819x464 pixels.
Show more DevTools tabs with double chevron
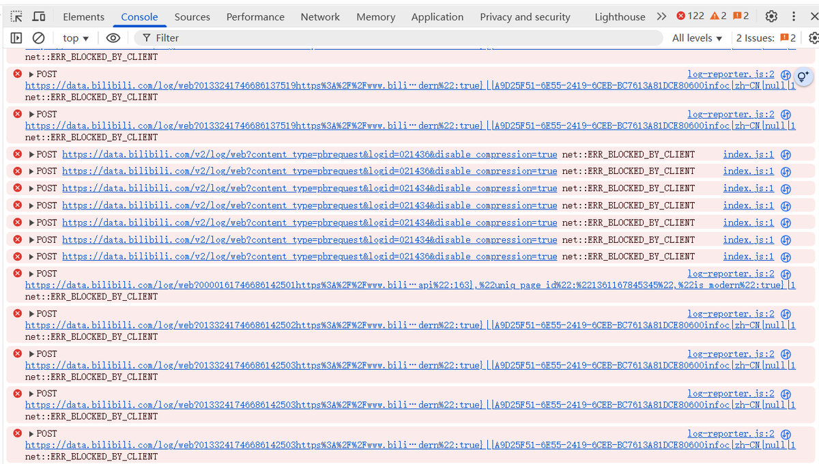tap(661, 16)
